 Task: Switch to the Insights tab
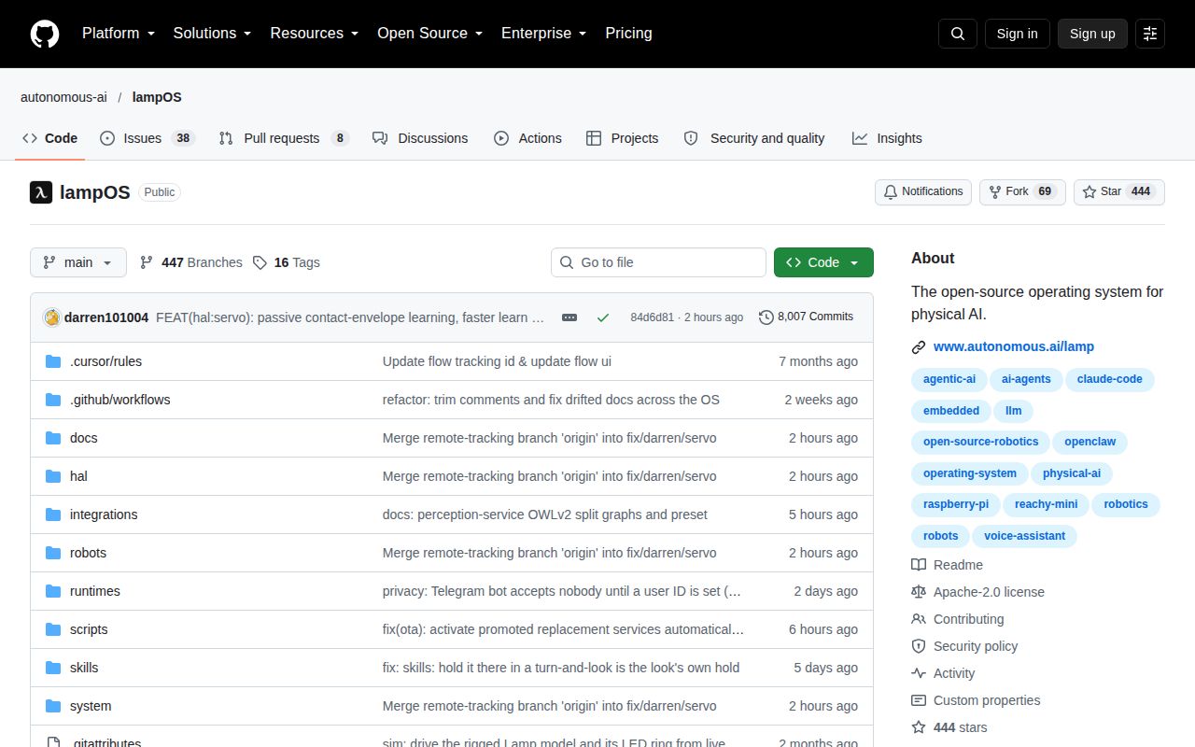887,138
